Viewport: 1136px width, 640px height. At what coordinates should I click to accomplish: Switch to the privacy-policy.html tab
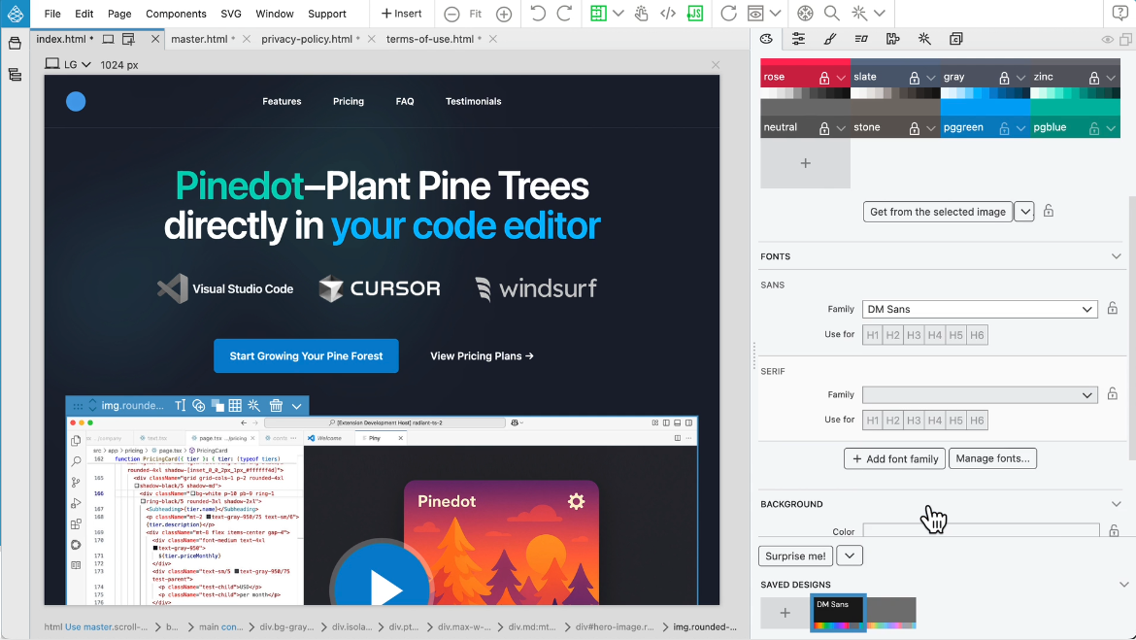click(x=306, y=39)
